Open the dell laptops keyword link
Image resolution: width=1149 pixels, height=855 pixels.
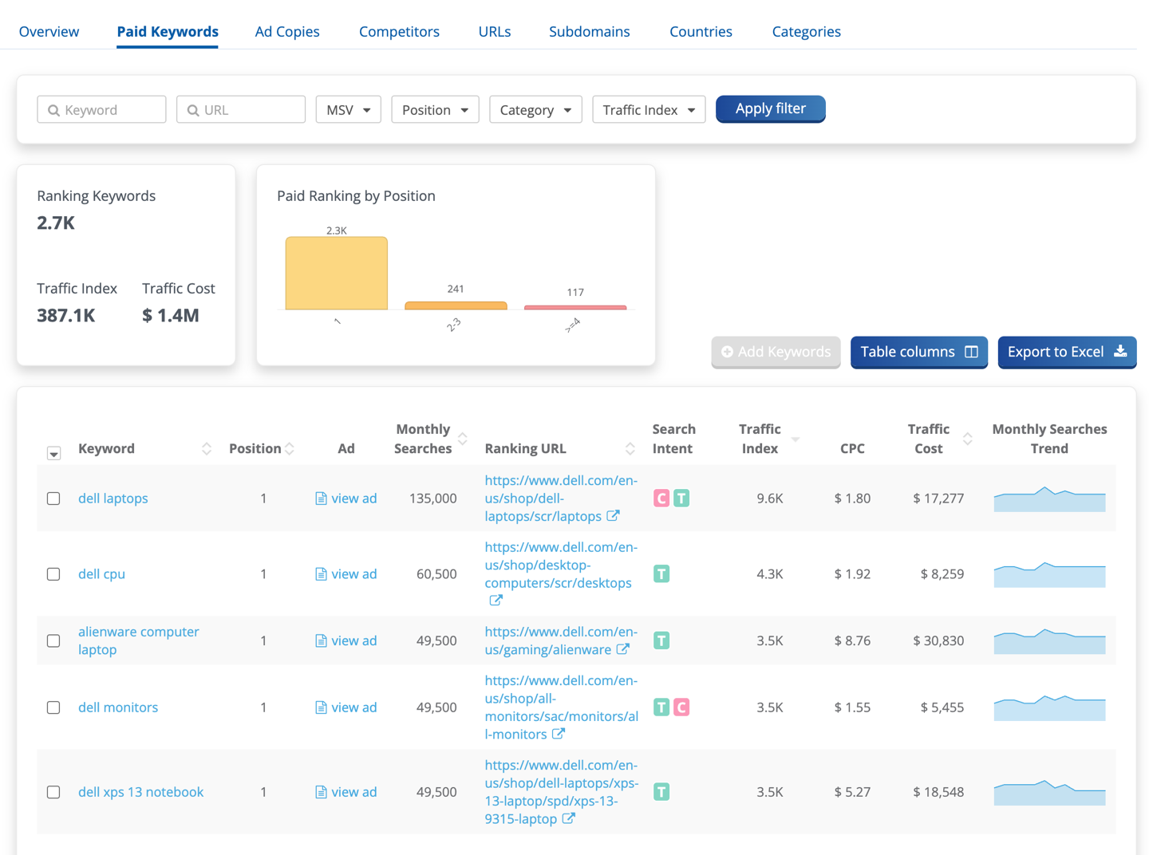[113, 498]
